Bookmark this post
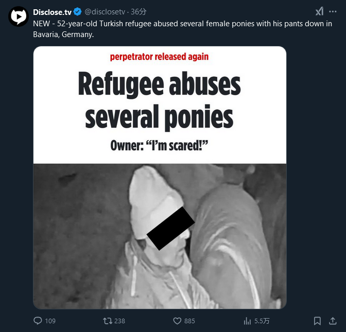The width and height of the screenshot is (346, 332). click(317, 321)
